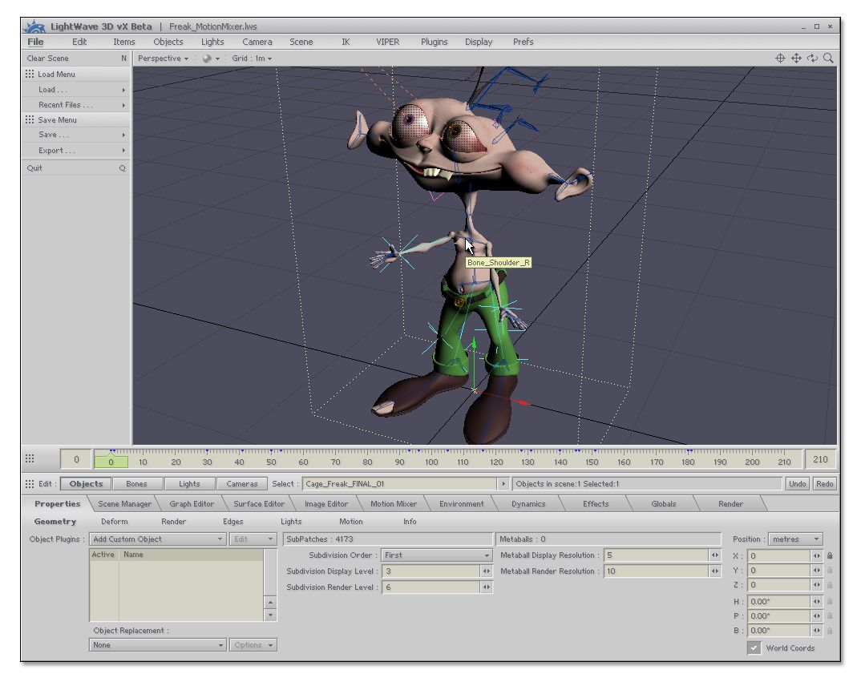Image resolution: width=861 pixels, height=678 pixels.
Task: Click the Subdivision Render Level stepper
Action: [x=486, y=587]
